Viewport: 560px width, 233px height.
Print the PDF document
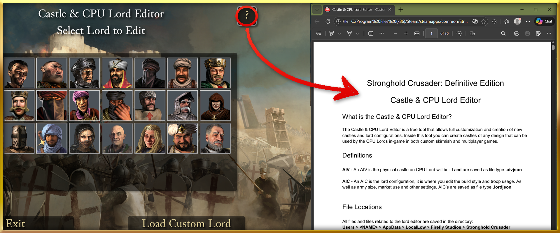coord(517,33)
